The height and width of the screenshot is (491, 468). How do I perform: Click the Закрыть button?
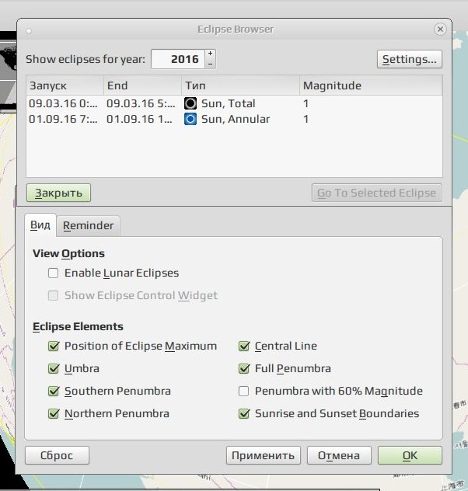[x=58, y=193]
